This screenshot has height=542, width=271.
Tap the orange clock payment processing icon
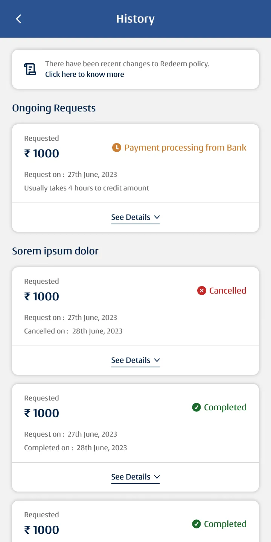tap(117, 148)
